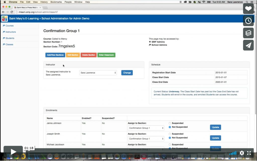Open the People menu
Screen dimensions: 257x161
click(x=68, y=2)
